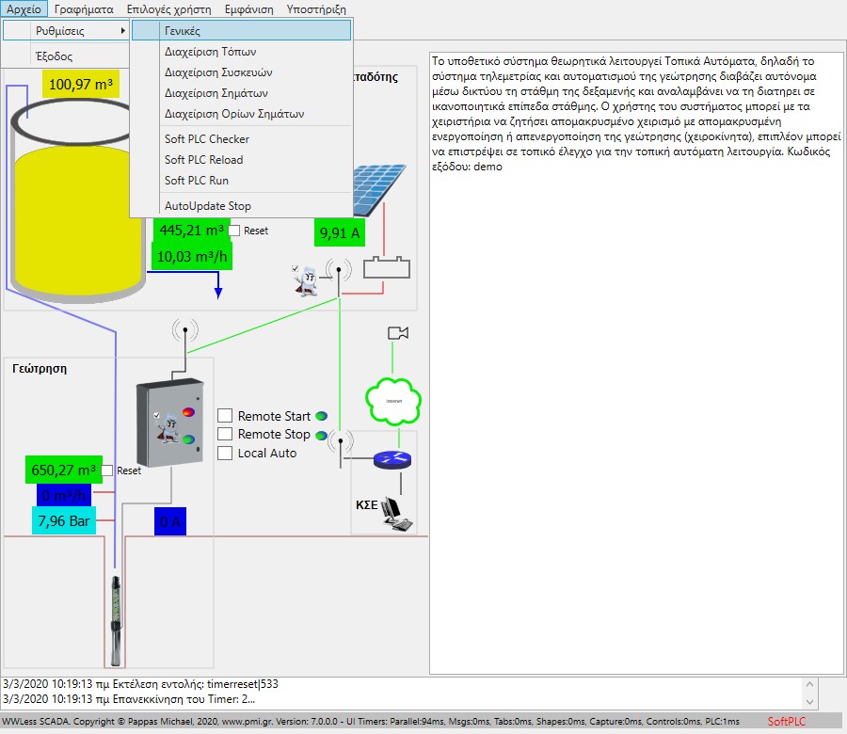Screen dimensions: 847x734
Task: Enable the Remote Stop checkbox
Action: click(225, 435)
